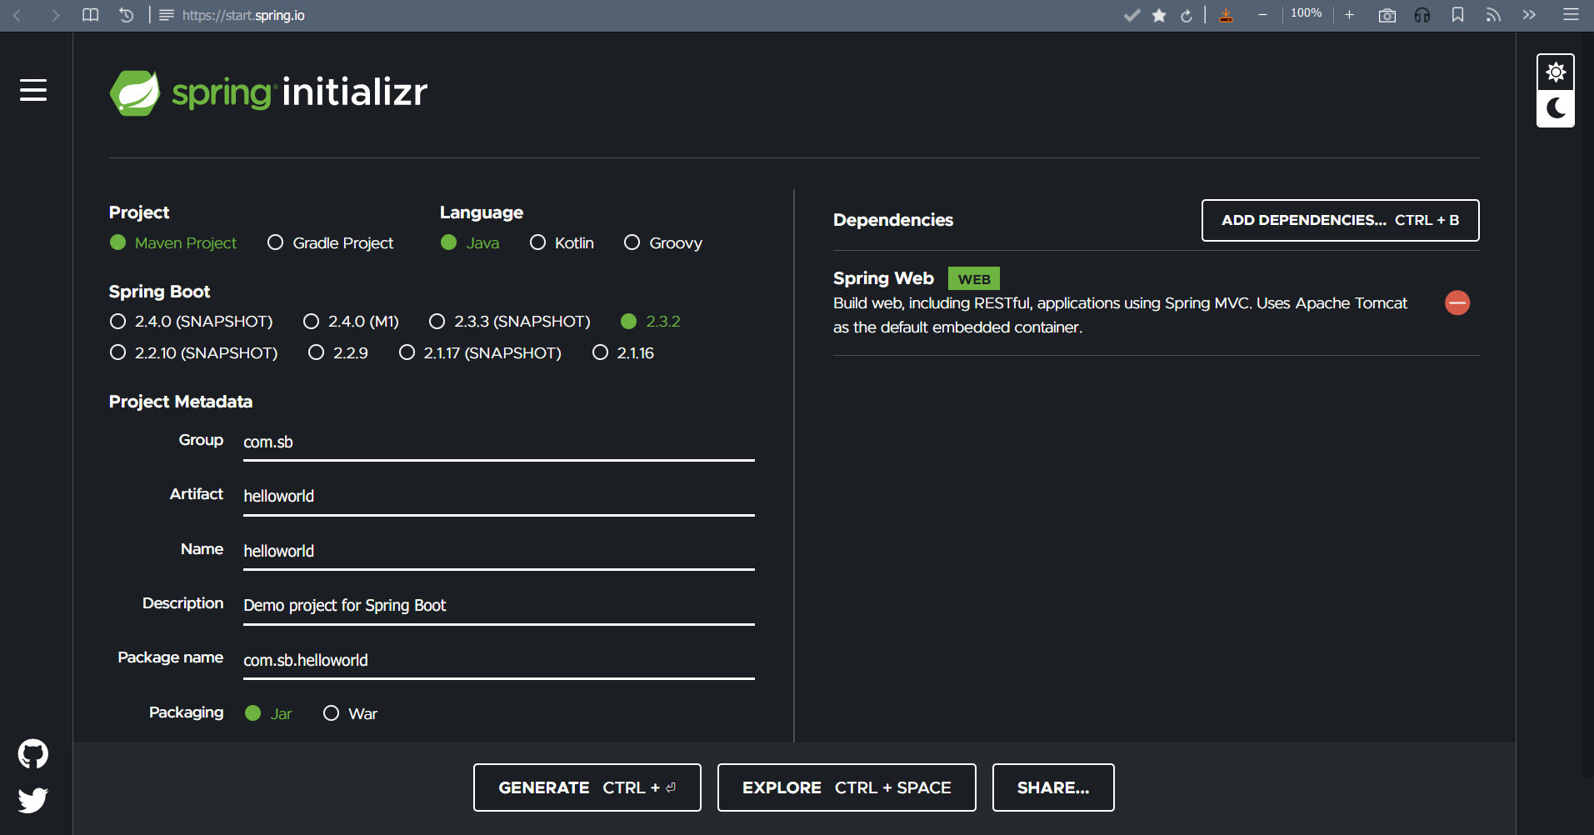Viewport: 1594px width, 835px height.
Task: Click the bookmark ribbon icon
Action: click(1457, 15)
